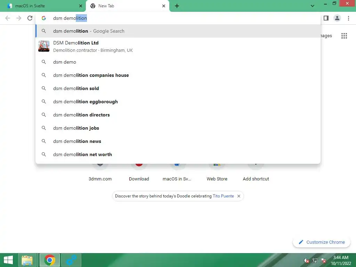Click the search icon beside dsm demolition jobs
The image size is (356, 267).
[x=44, y=128]
